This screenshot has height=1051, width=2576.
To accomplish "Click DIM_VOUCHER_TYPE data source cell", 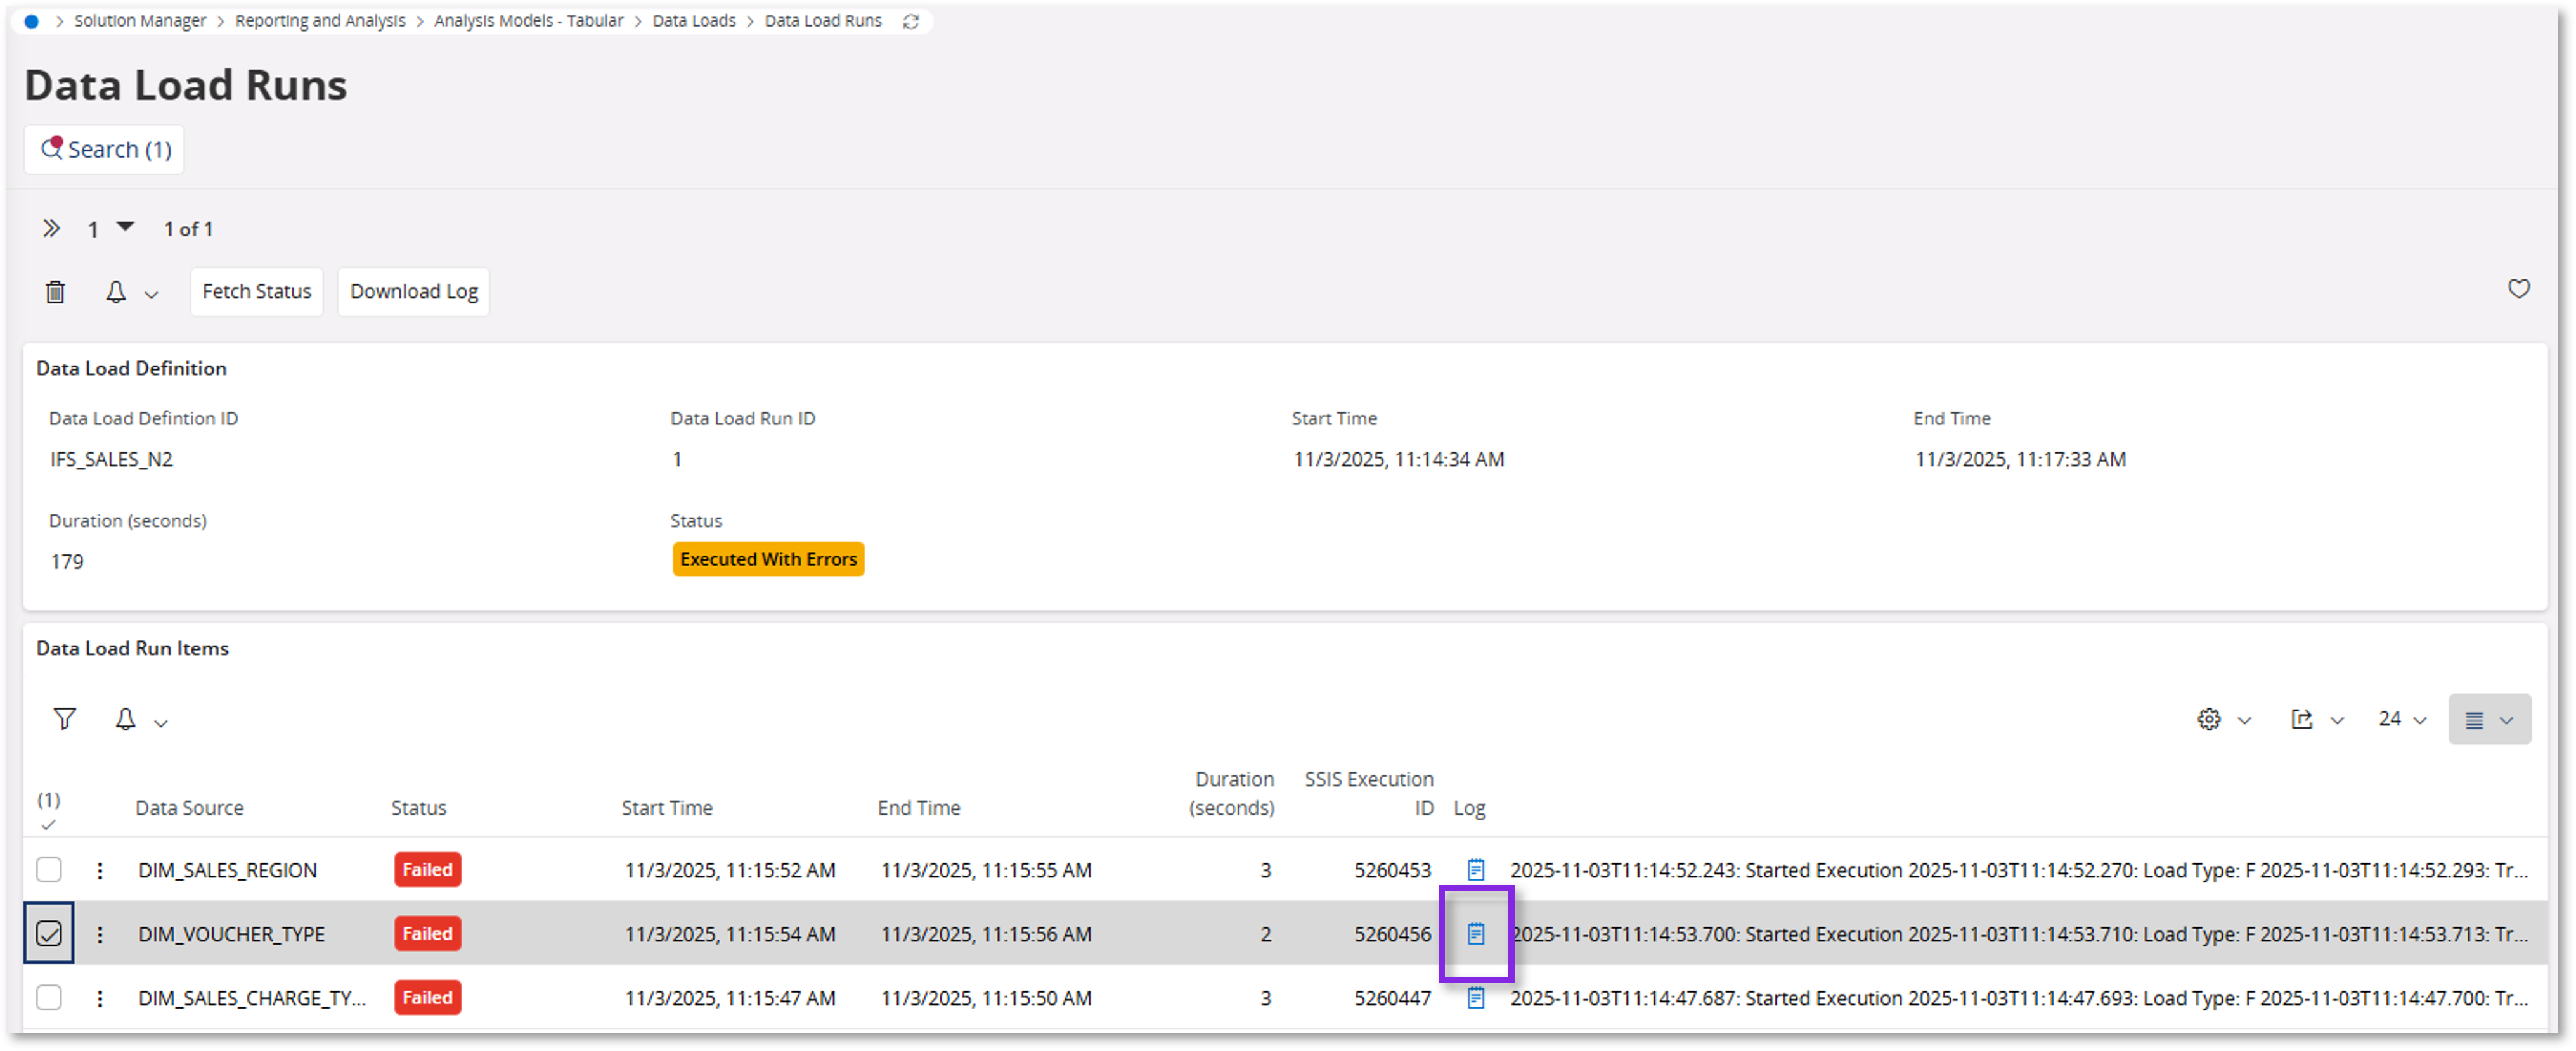I will tap(231, 935).
